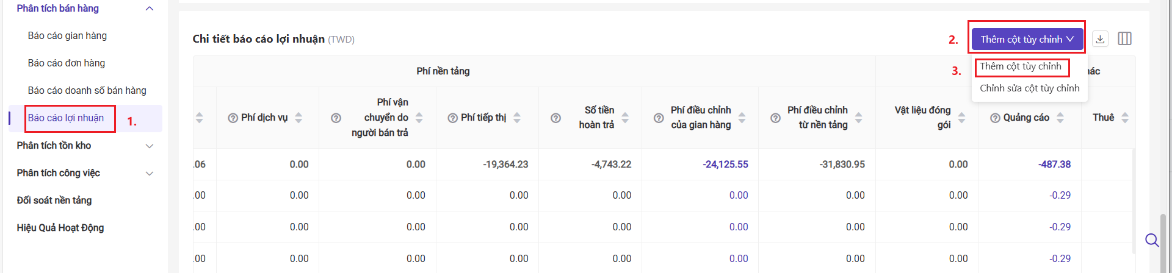Click the purple Thêm cột tùy chỉnh button

[x=1027, y=39]
